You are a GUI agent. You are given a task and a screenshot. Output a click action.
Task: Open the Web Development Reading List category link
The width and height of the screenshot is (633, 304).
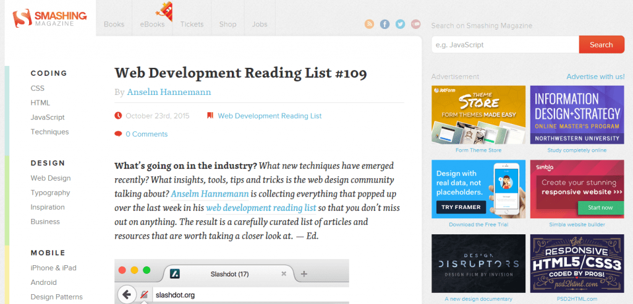[270, 116]
